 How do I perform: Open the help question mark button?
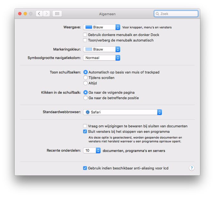tap(191, 168)
